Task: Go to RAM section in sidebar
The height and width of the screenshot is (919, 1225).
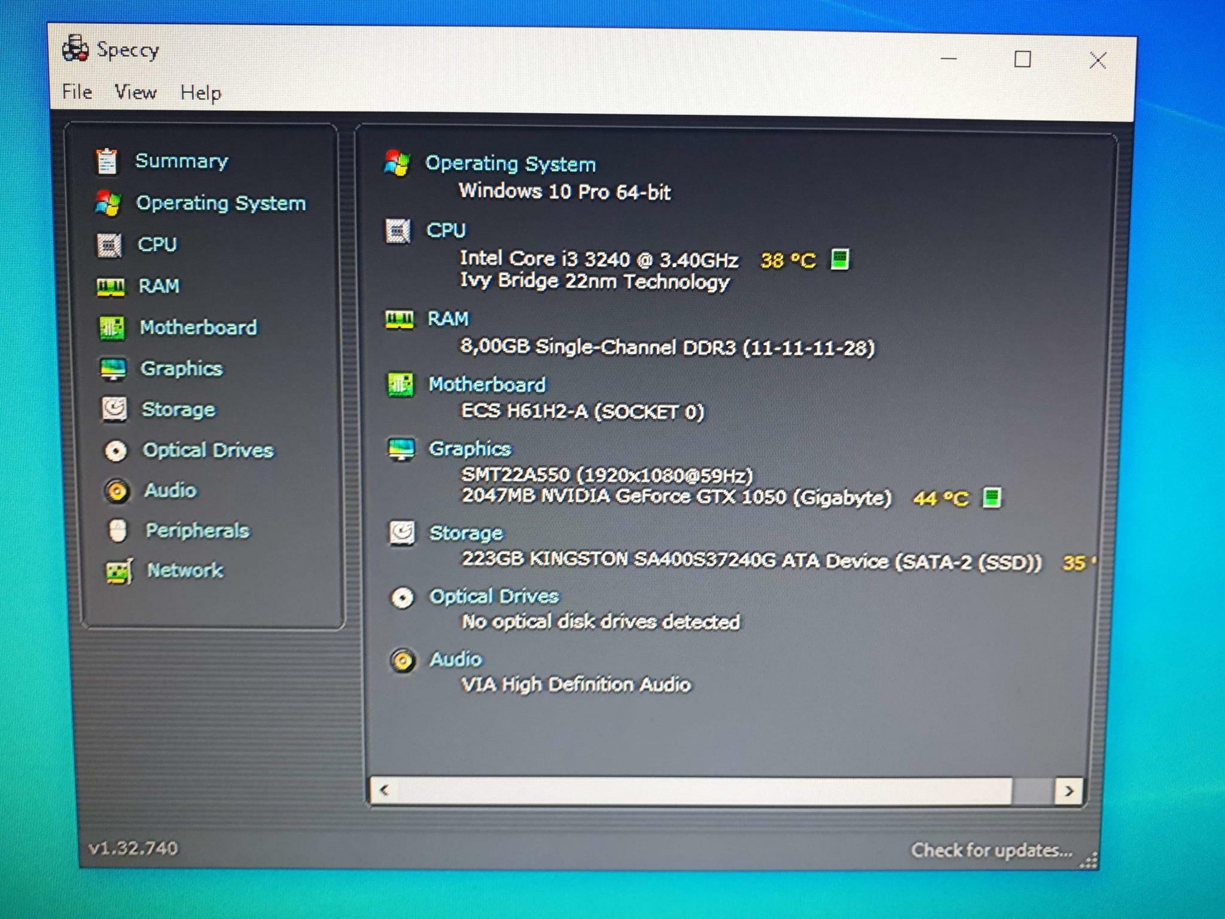Action: point(159,286)
